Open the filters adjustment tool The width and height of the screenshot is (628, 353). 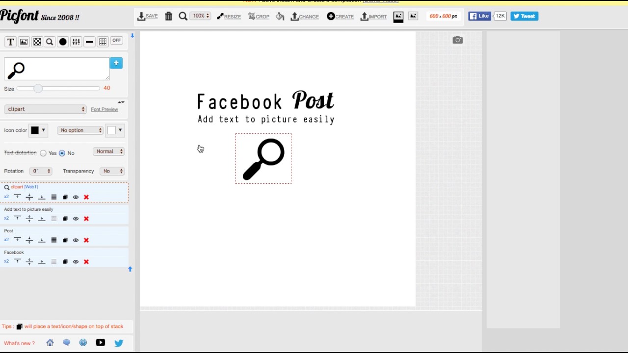[76, 41]
